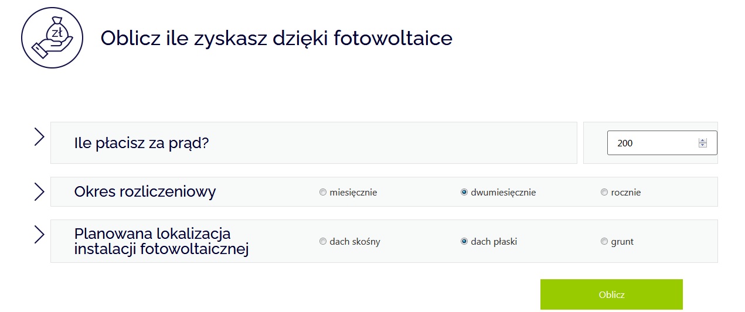Select the 'dwumiesięcznie' billing period option
Image resolution: width=745 pixels, height=312 pixels.
tap(464, 192)
